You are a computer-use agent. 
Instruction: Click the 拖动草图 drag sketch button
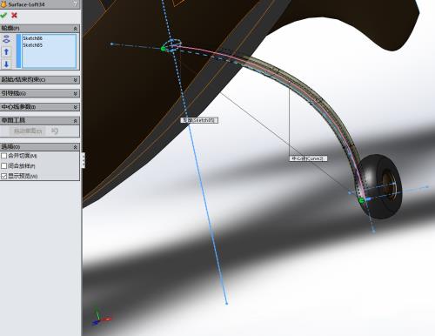28,131
